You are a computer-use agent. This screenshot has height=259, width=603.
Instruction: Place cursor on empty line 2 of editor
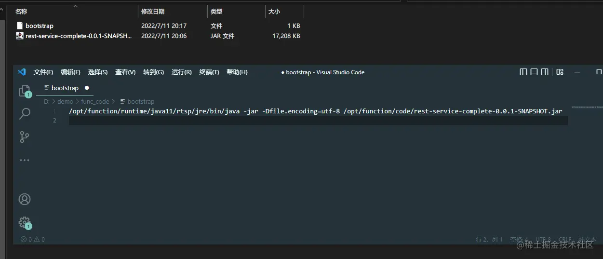tap(318, 120)
